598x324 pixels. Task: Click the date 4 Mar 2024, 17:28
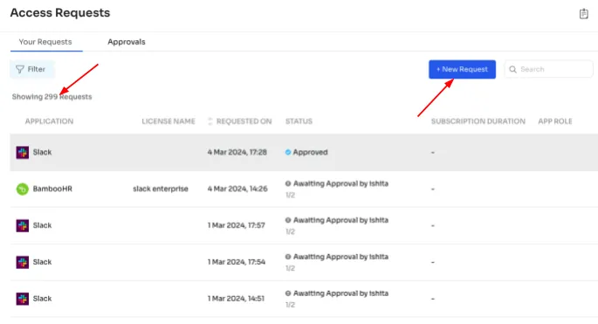(x=237, y=152)
